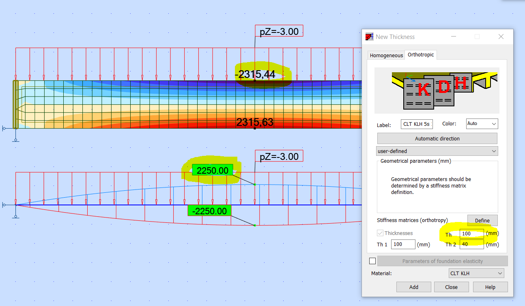Expand the user-defined stiffness definition dropdown
Screen dimensions: 525x306
tap(437, 151)
